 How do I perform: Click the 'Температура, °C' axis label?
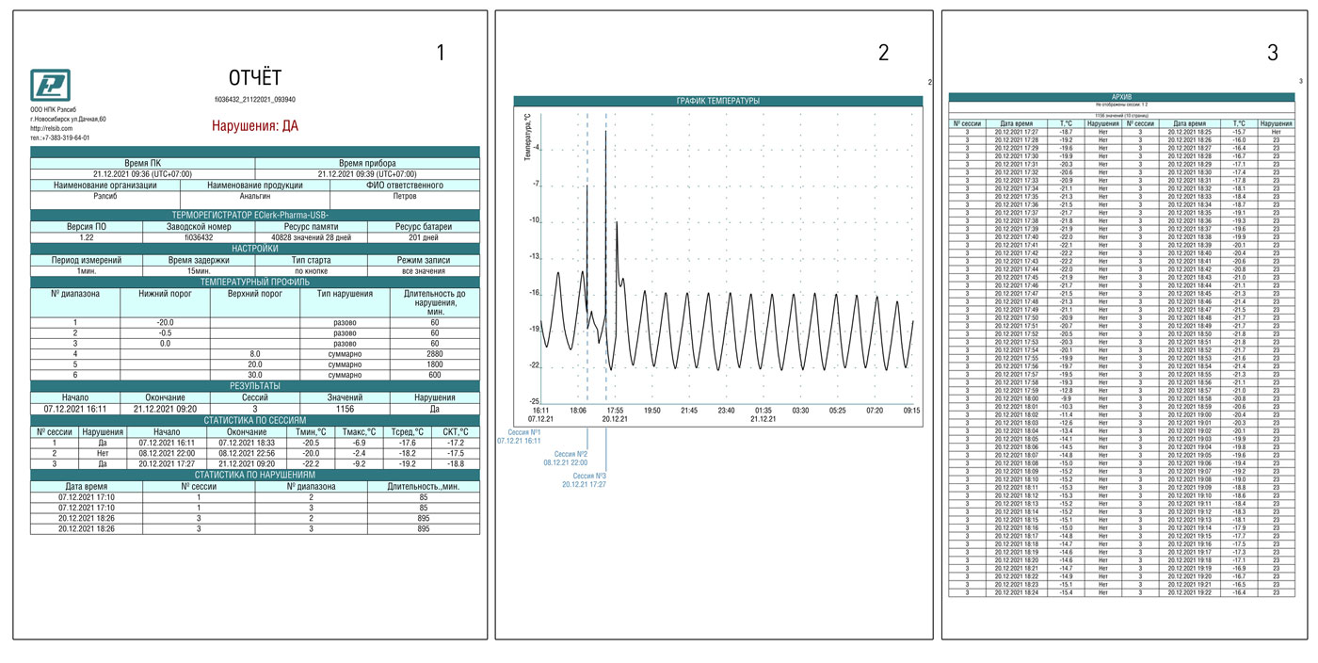(x=527, y=137)
